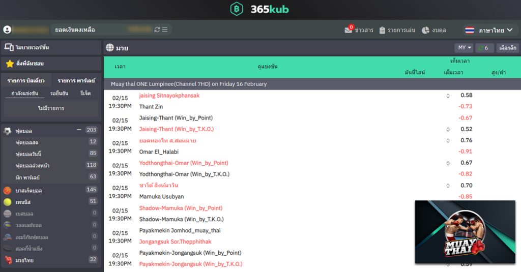The height and width of the screenshot is (272, 521).
Task: Open the news inbox envelope icon
Action: click(x=349, y=30)
